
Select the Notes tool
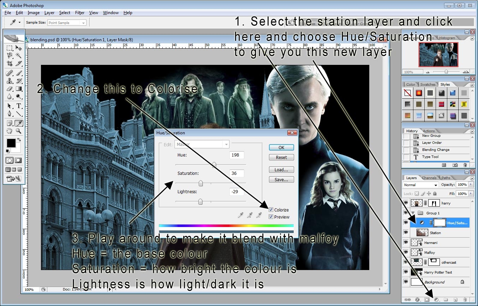coord(10,123)
